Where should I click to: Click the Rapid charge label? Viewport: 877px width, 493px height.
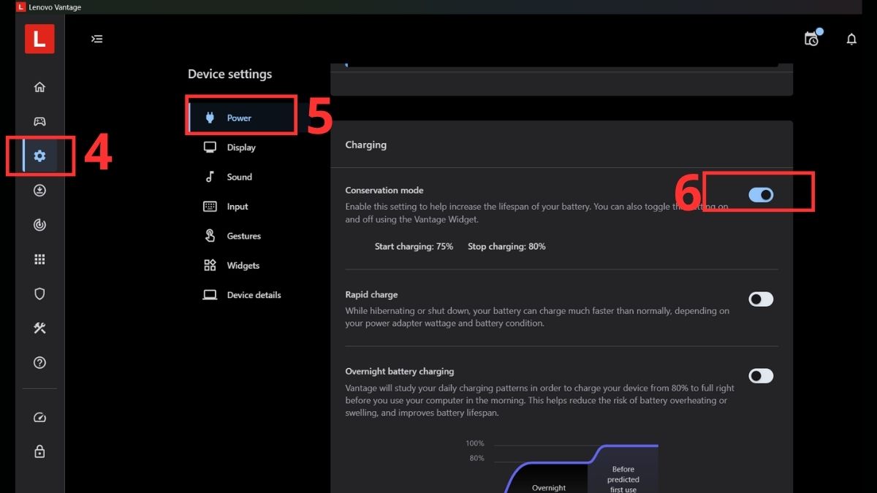point(371,294)
